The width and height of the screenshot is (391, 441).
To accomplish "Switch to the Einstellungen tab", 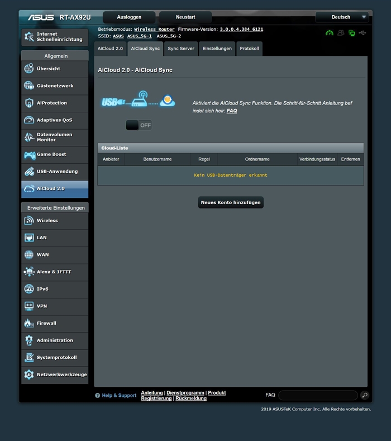I will click(x=217, y=49).
